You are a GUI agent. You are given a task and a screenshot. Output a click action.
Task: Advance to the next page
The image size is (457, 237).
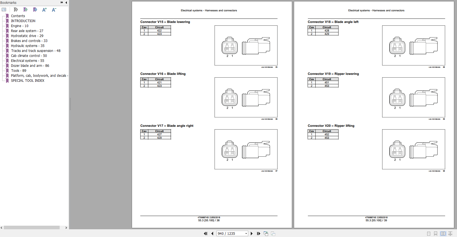(x=252, y=234)
